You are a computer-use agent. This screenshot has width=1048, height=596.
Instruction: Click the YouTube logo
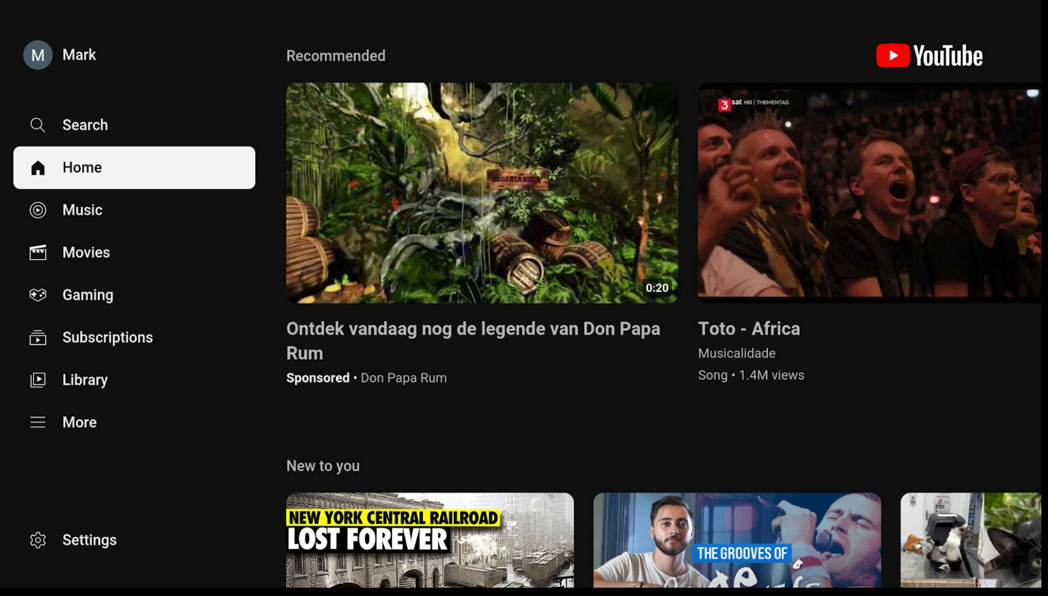coord(929,56)
